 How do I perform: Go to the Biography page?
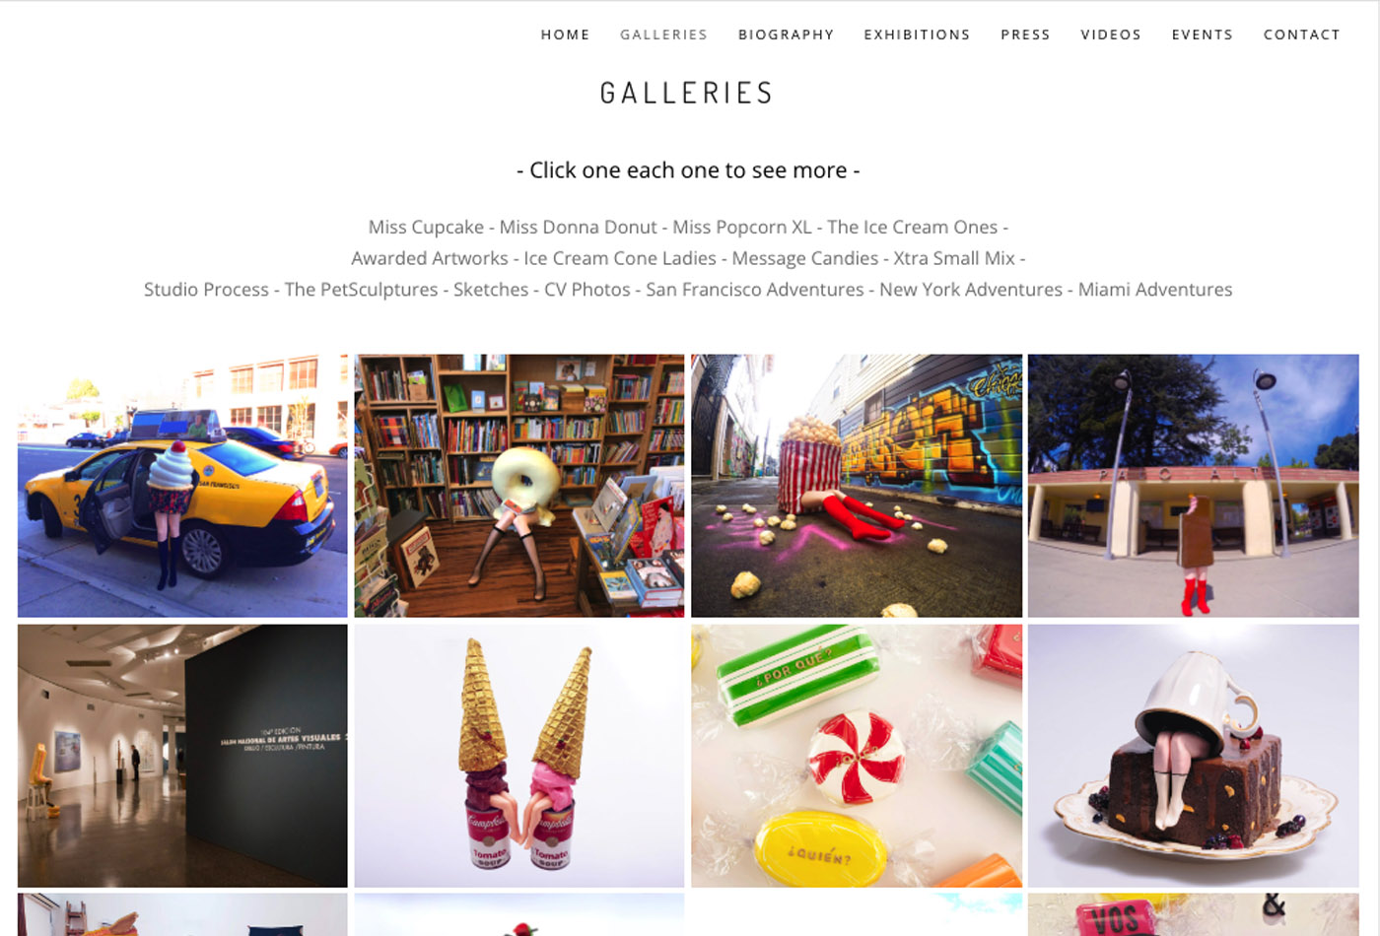(786, 34)
